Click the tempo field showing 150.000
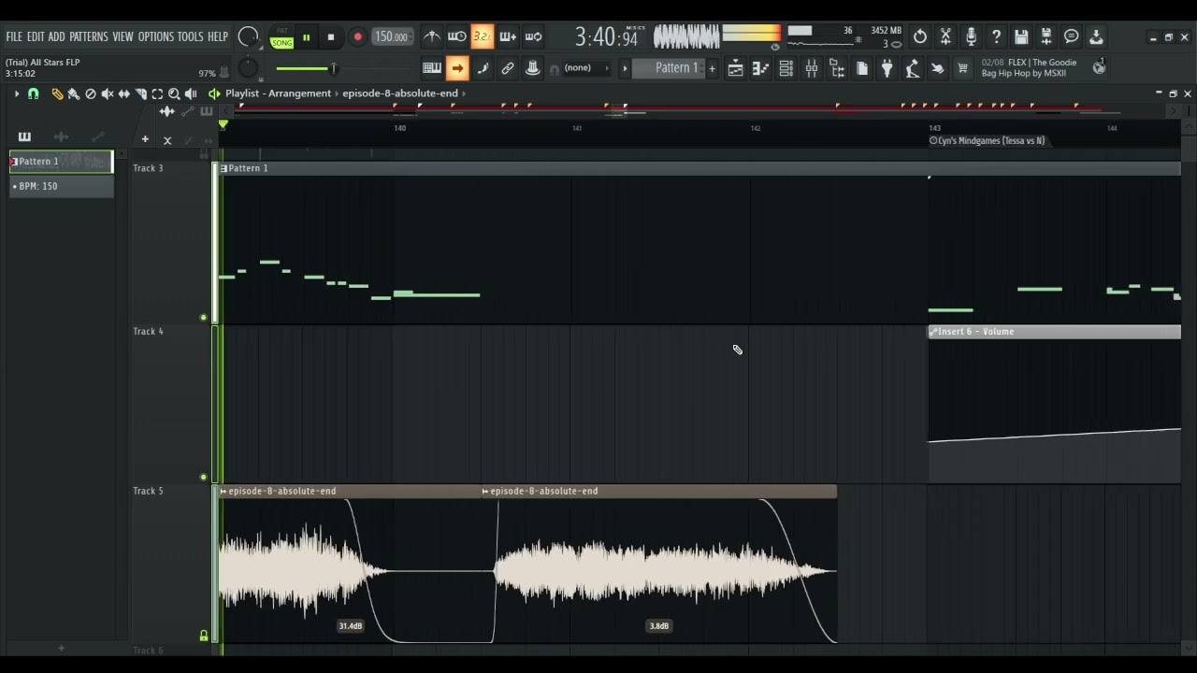Viewport: 1197px width, 673px height. pos(391,36)
